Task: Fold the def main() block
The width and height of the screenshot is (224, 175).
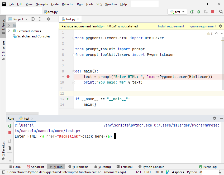Action: tap(74, 71)
